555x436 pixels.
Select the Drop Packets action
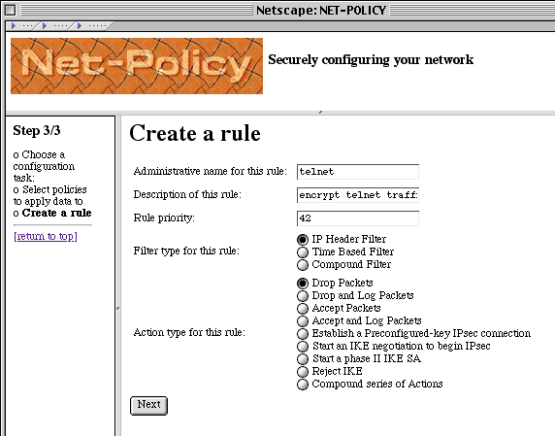coord(303,283)
